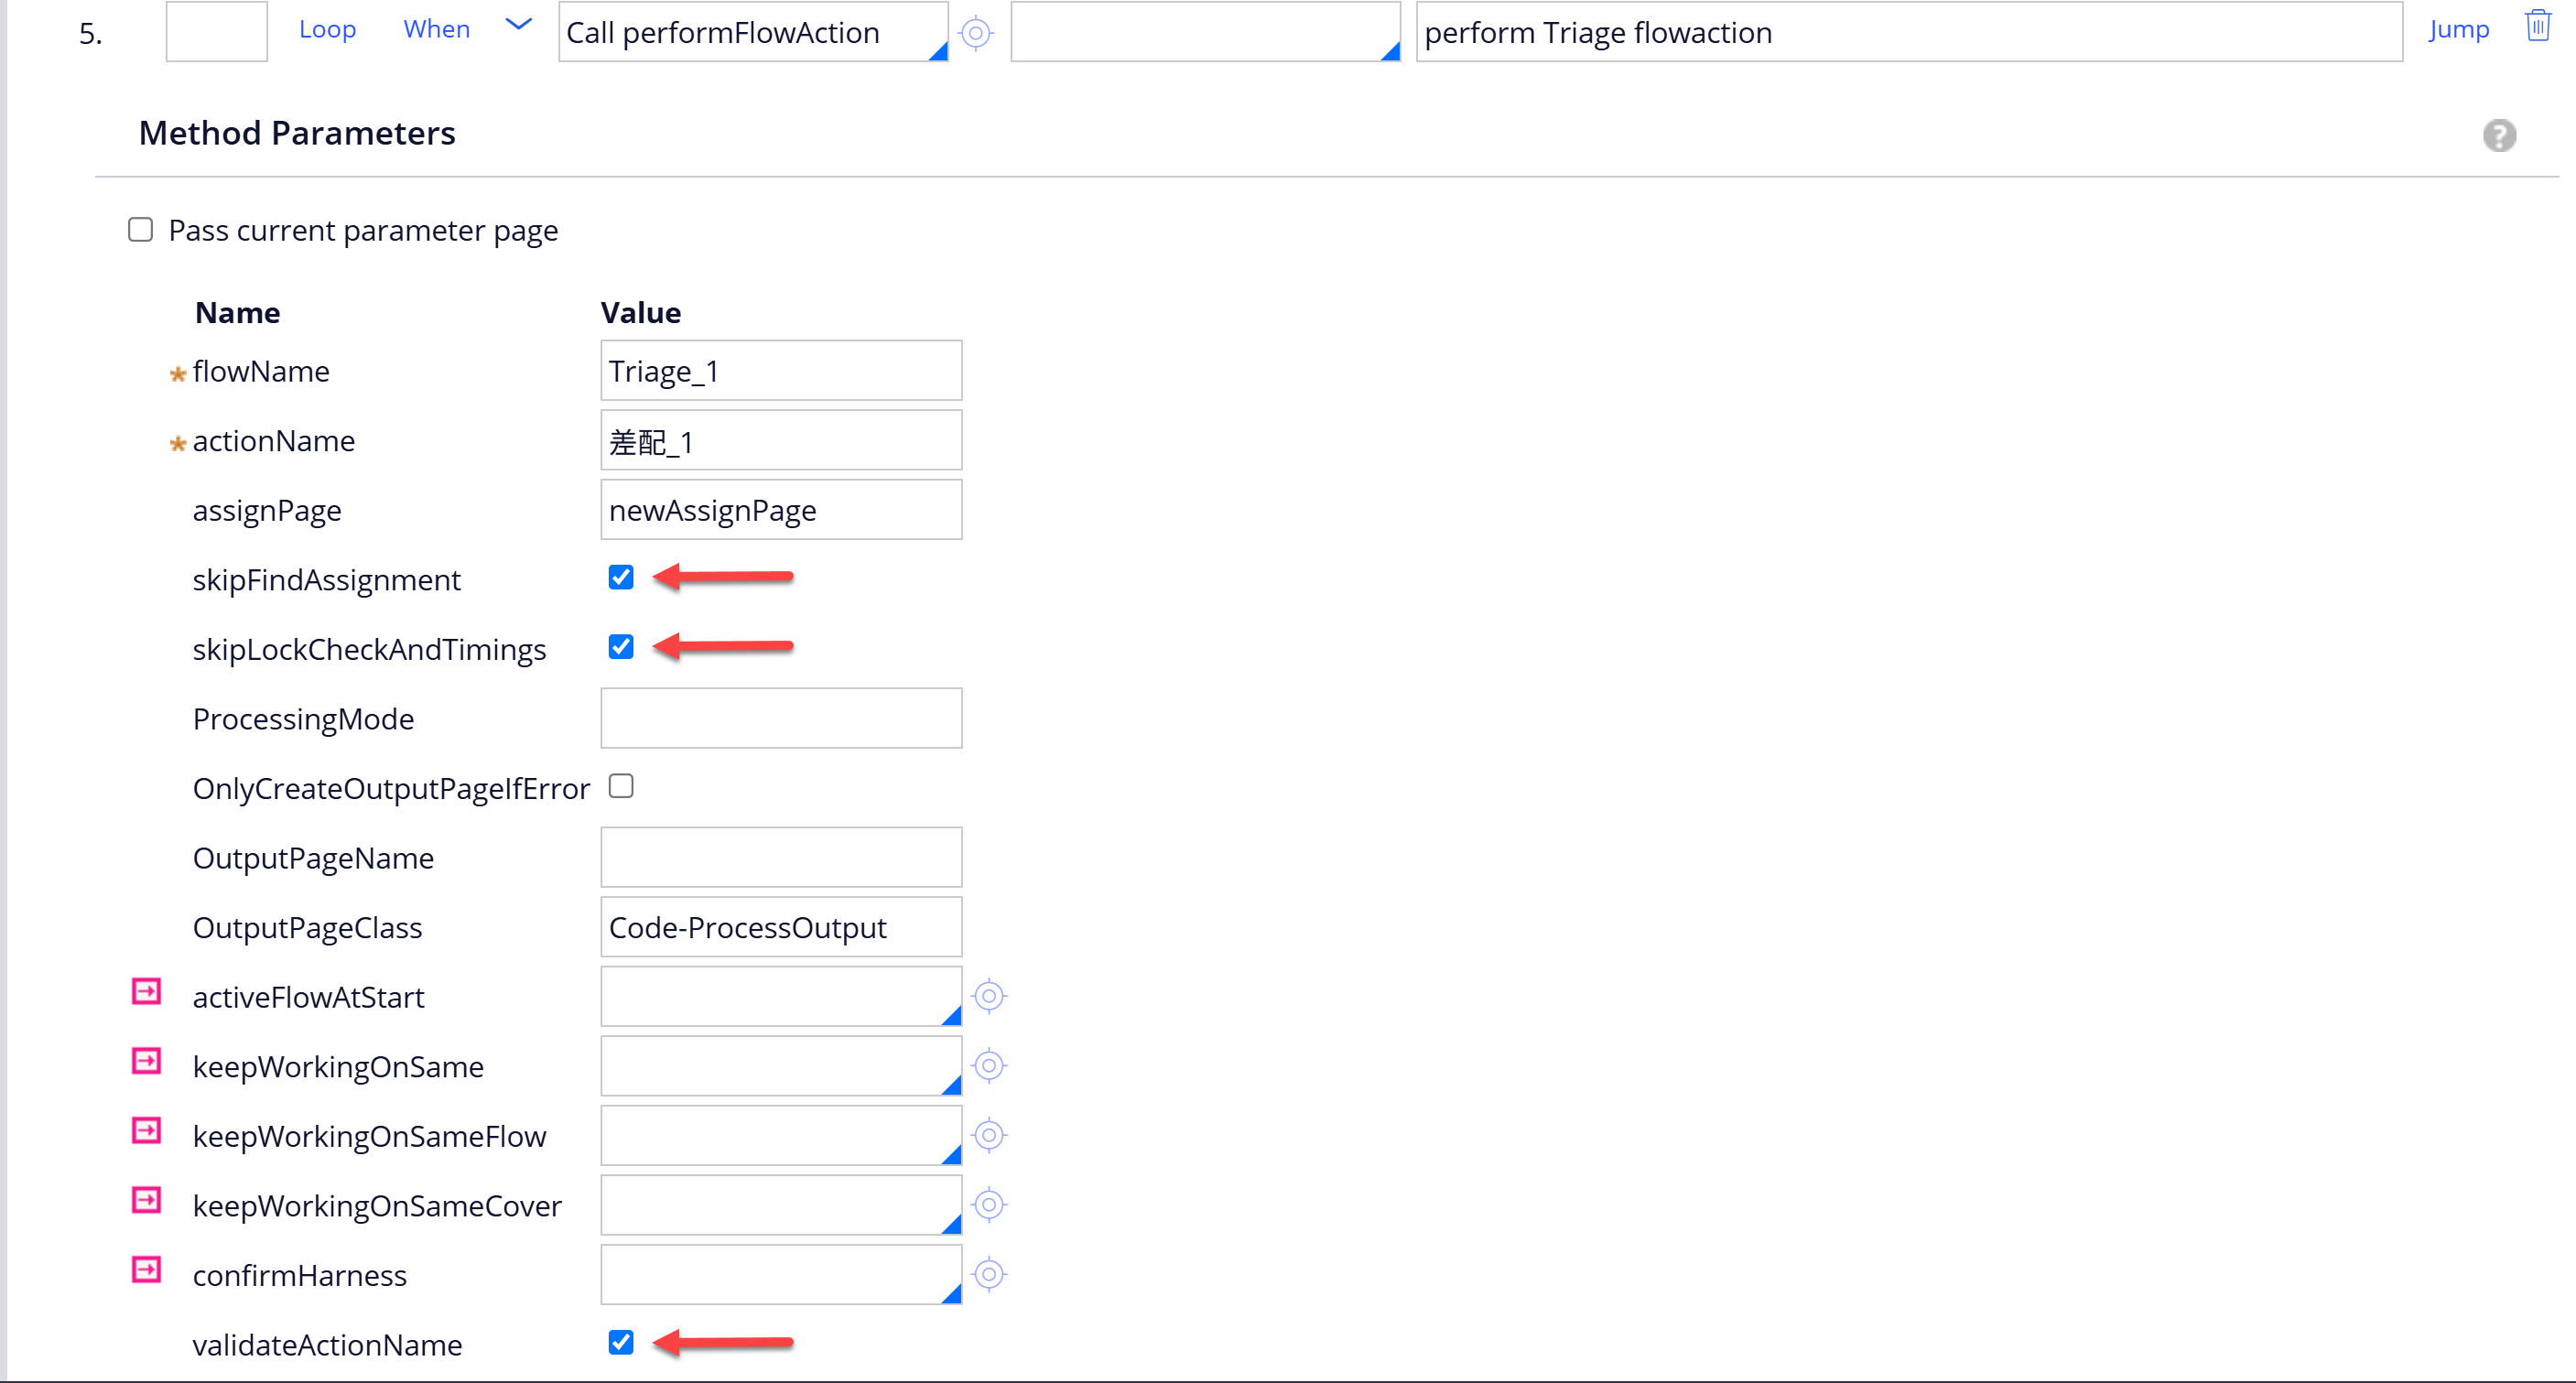Click the crosshair icon beside confirmHarness
The image size is (2576, 1383).
tap(989, 1274)
